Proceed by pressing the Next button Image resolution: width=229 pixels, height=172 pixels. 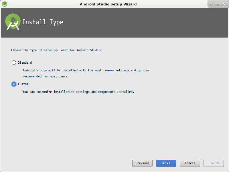click(166, 163)
